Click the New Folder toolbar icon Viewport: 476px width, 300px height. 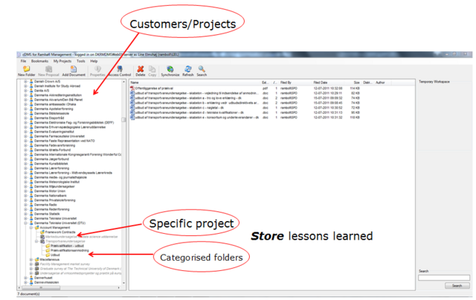(x=26, y=69)
